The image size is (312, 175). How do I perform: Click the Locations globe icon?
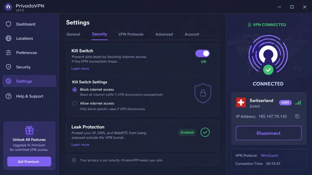[x=9, y=38]
